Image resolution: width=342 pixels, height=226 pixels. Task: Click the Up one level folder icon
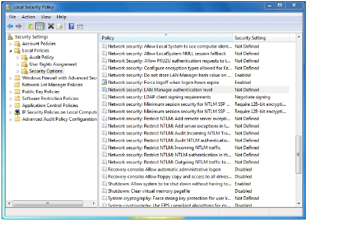pos(30,26)
